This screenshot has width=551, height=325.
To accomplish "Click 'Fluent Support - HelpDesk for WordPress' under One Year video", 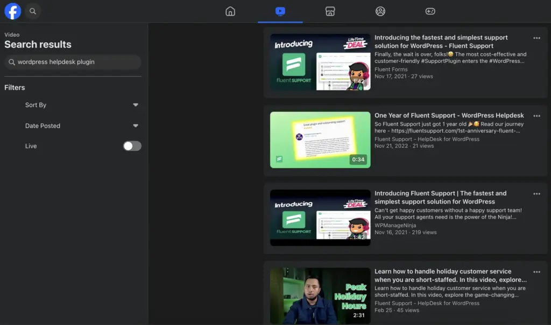I will point(427,139).
